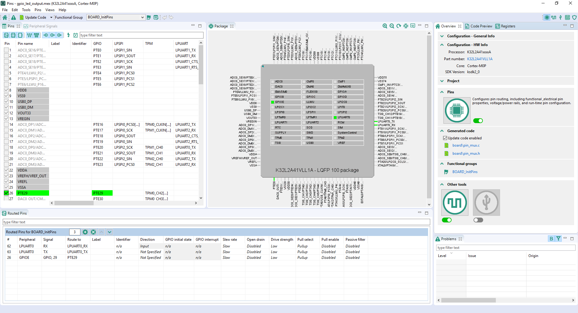Image resolution: width=578 pixels, height=313 pixels.
Task: Check the box for pin 14
Action: coord(6,125)
